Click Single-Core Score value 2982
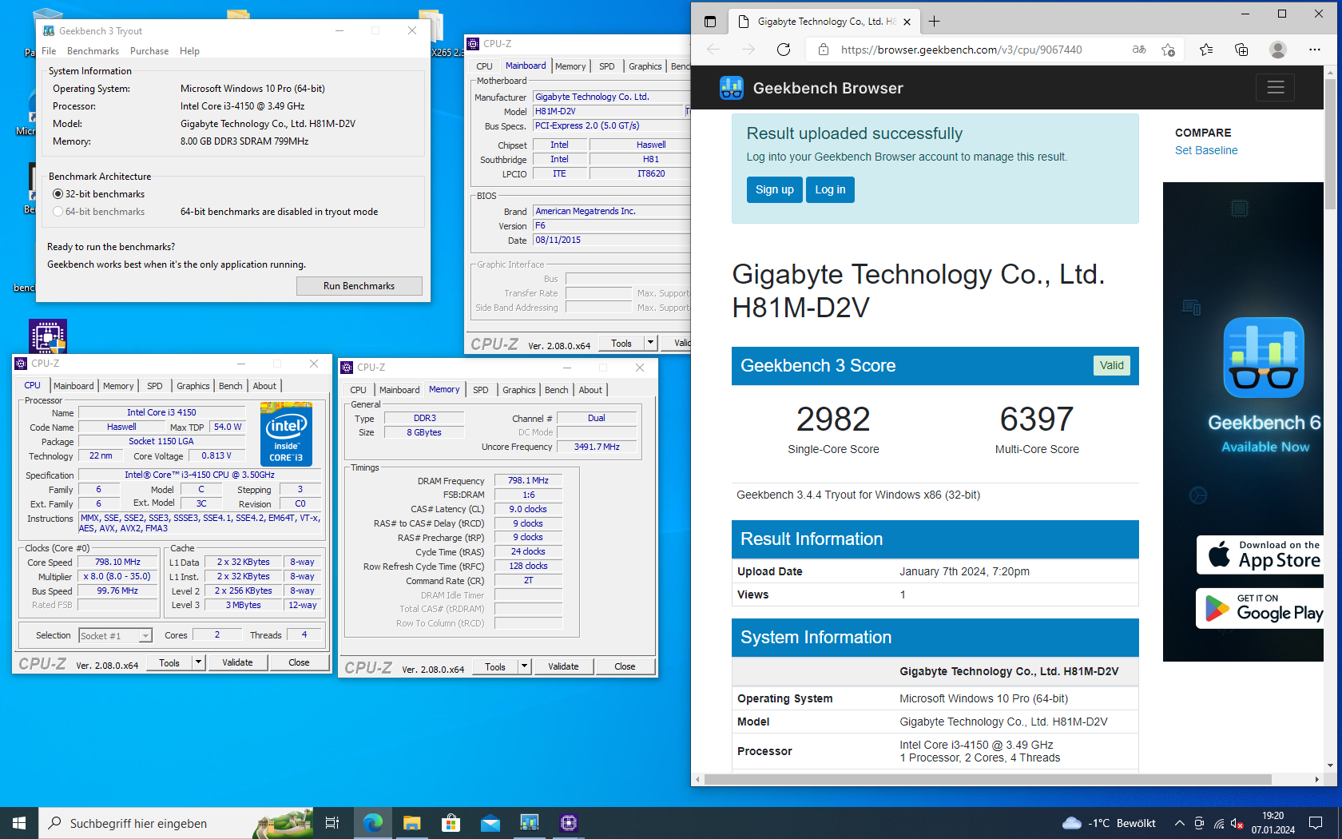Viewport: 1342px width, 839px height. [833, 419]
